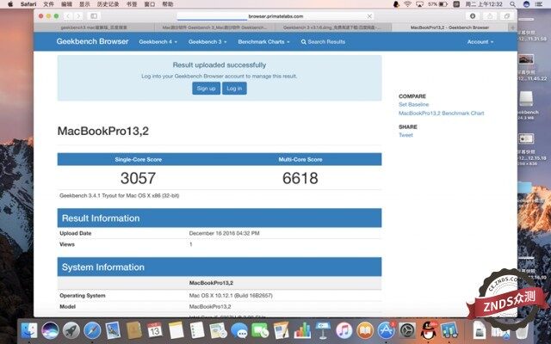This screenshot has height=344, width=551.
Task: Click Safari downloads arrow button
Action: [x=473, y=15]
